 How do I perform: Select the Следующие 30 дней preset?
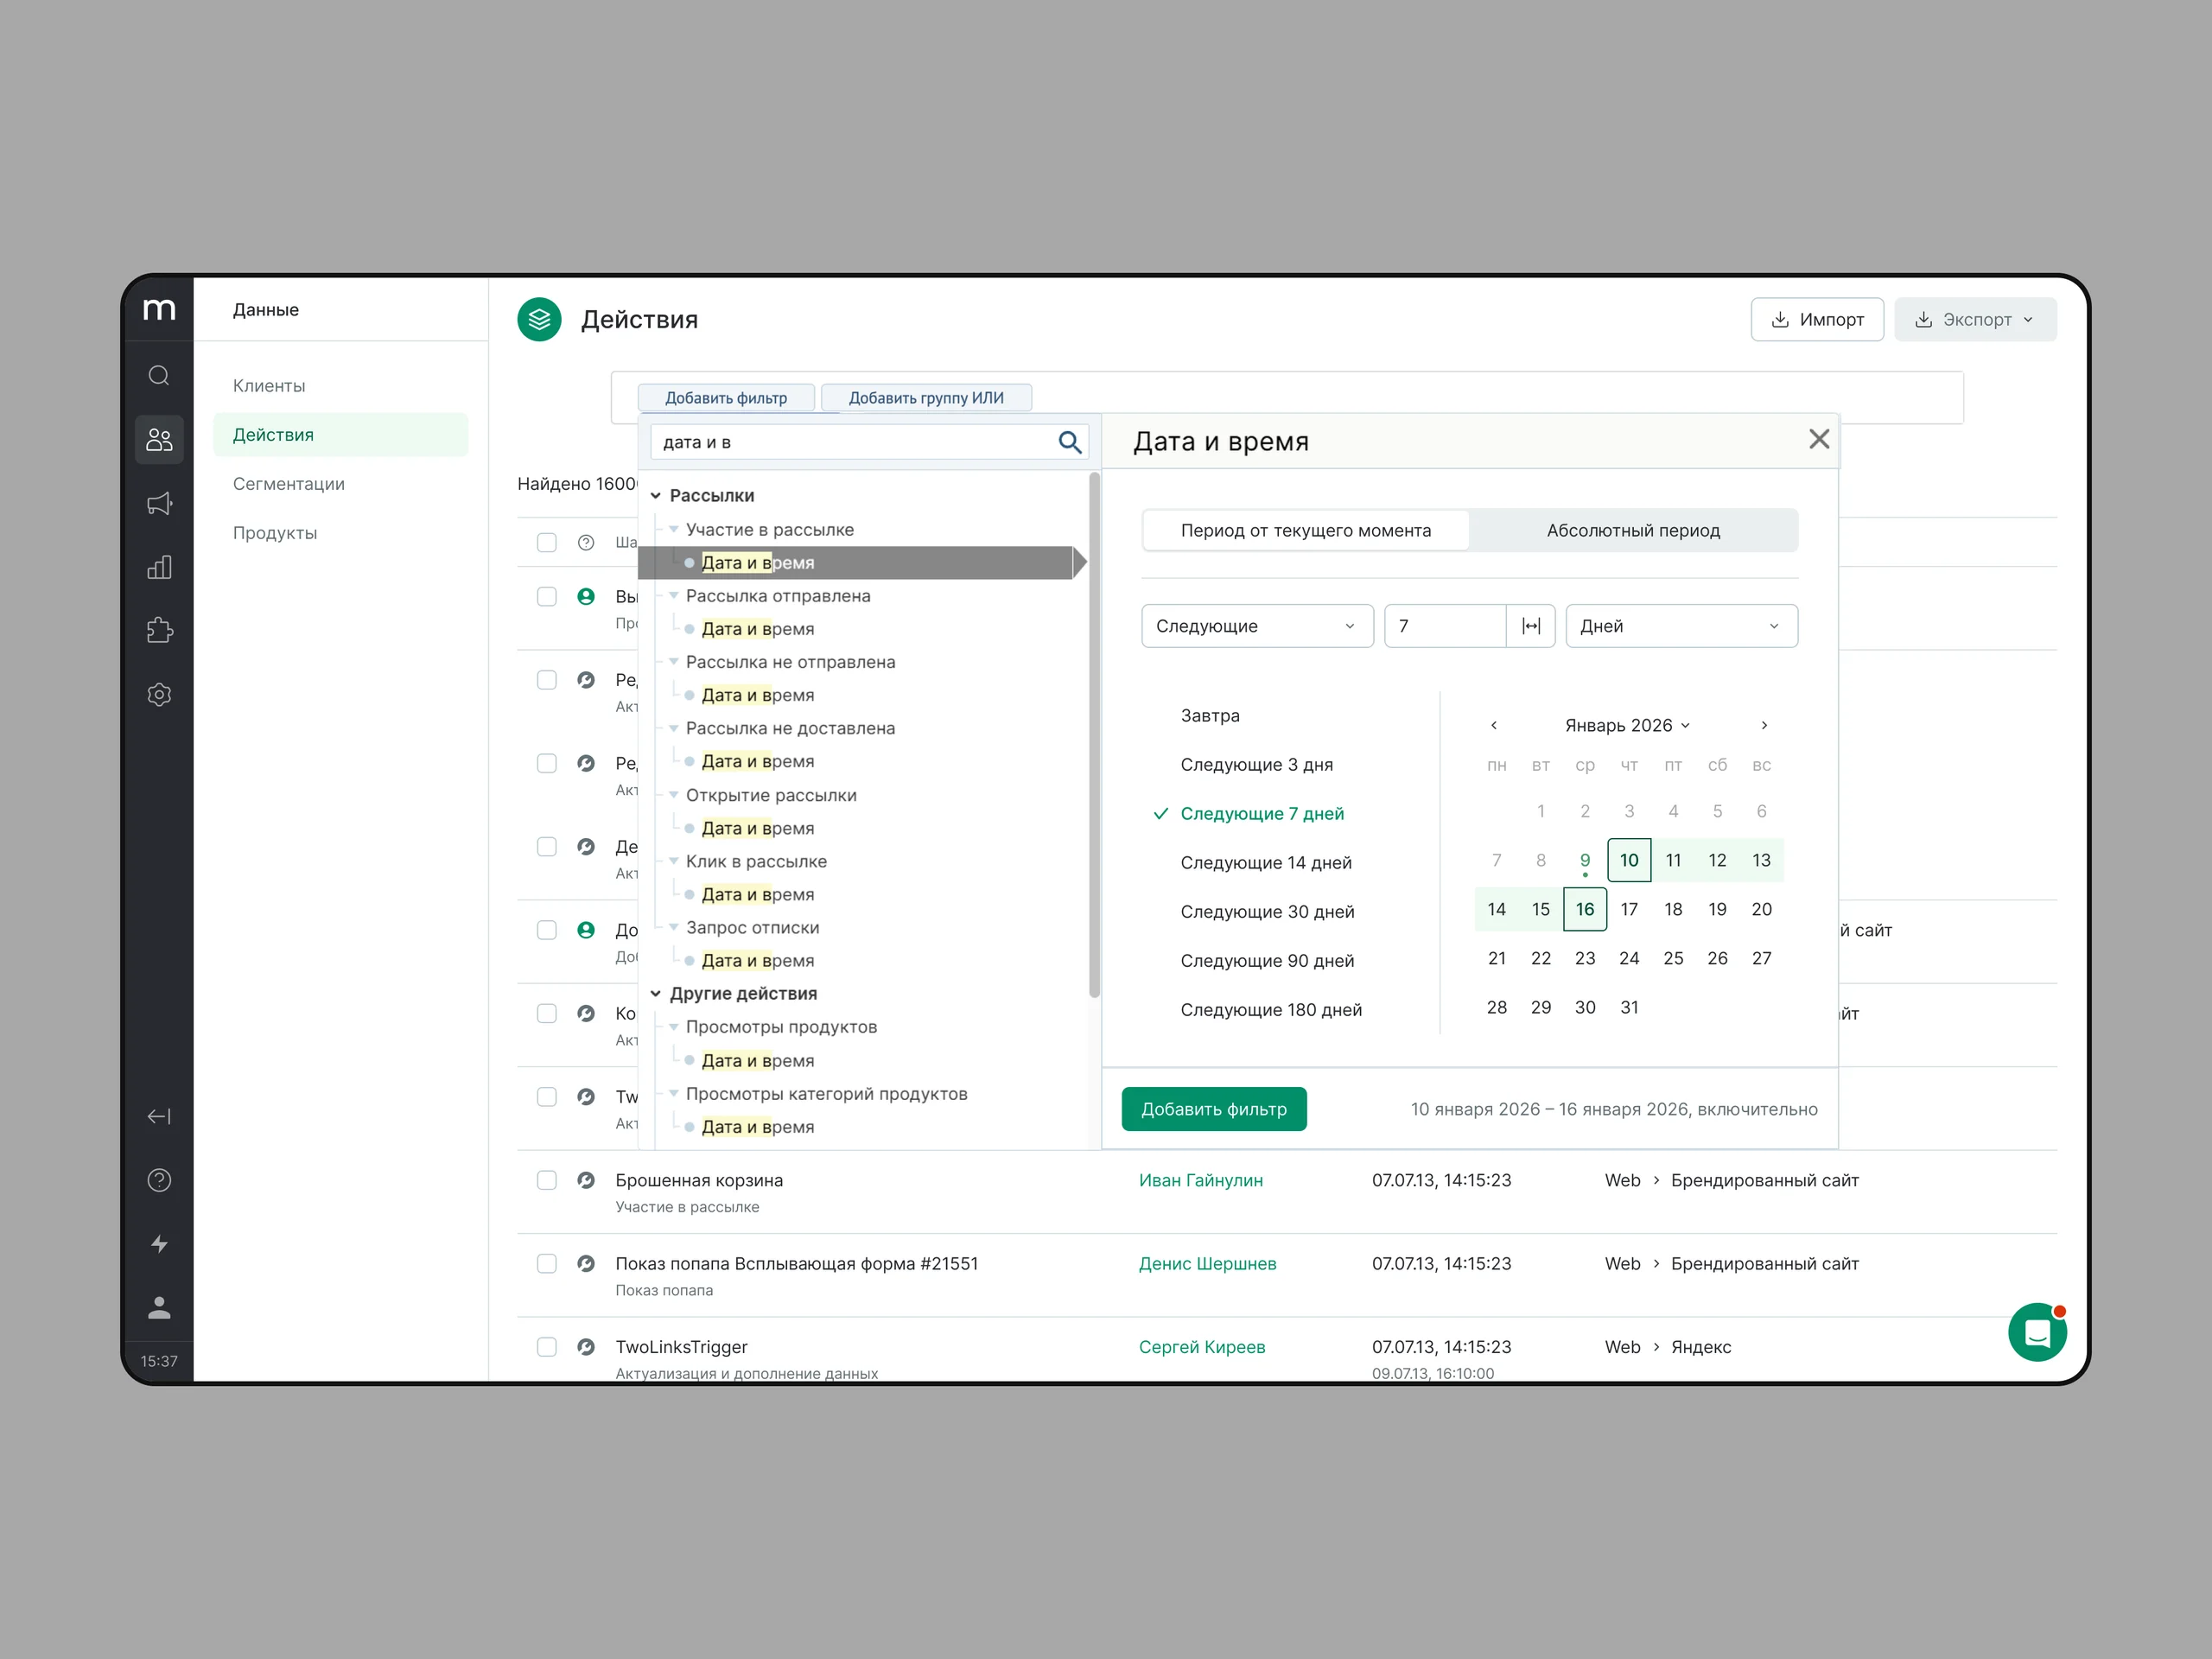pos(1267,912)
